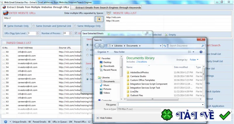Open view options dropdown arrow
234x124 pixels.
193,52
